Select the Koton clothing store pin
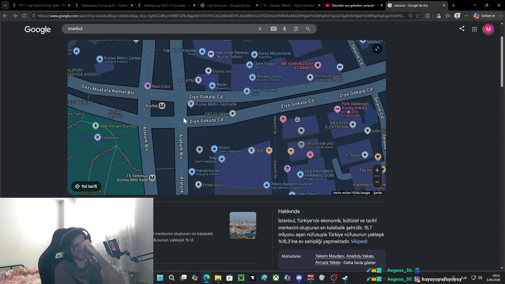 coord(214,148)
